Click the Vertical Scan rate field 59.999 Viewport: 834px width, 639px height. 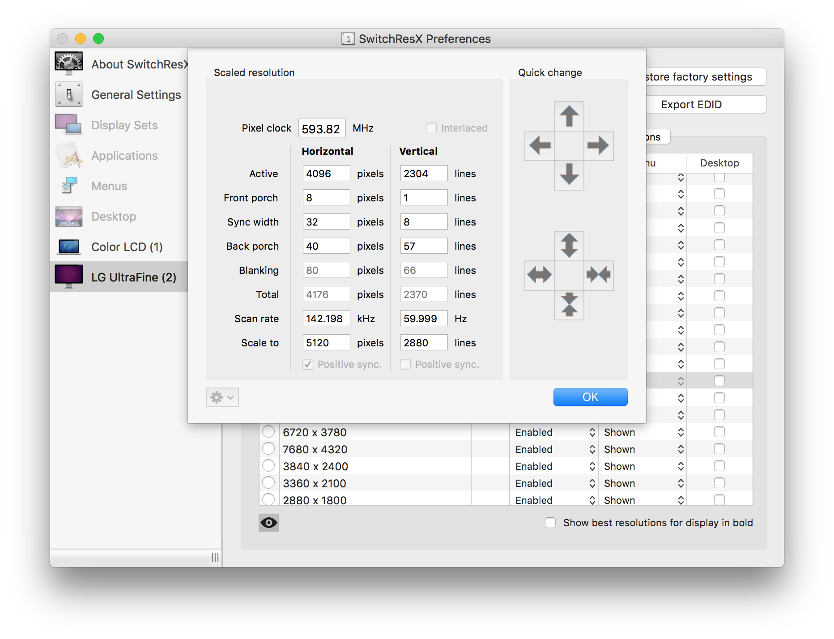[x=424, y=318]
